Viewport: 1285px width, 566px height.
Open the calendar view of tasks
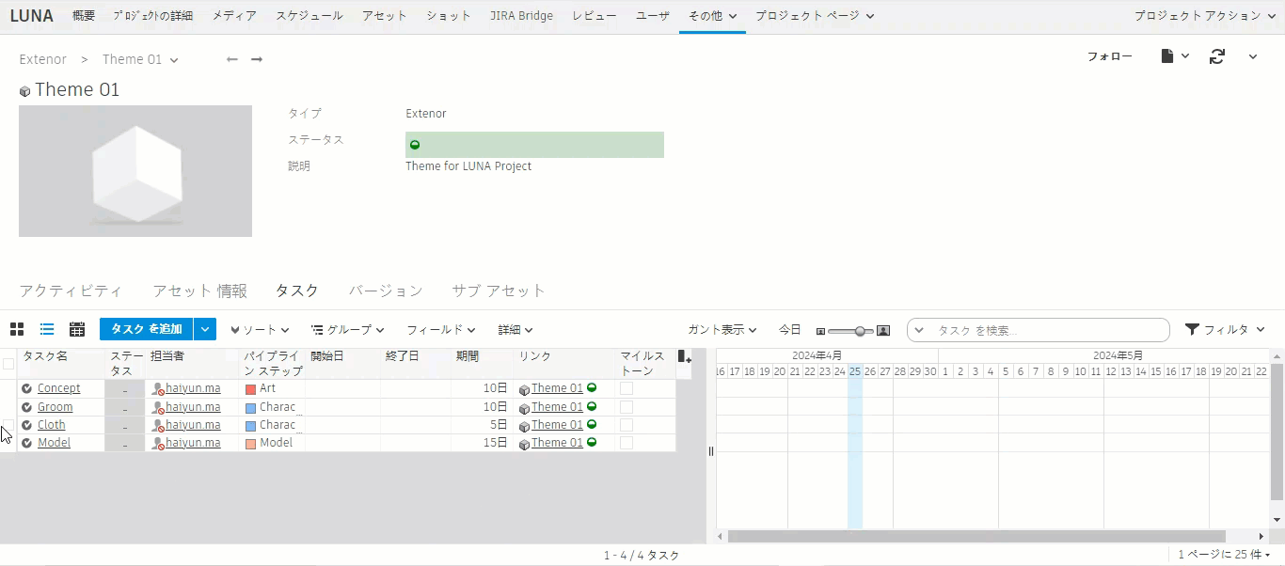pos(77,329)
